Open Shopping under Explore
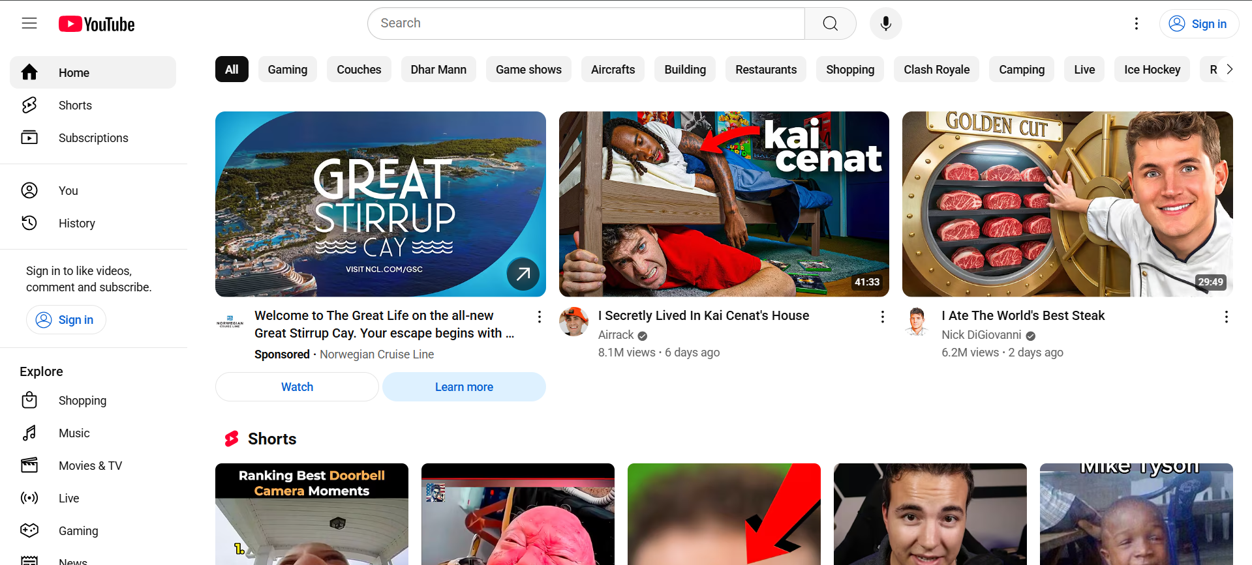 pyautogui.click(x=93, y=400)
